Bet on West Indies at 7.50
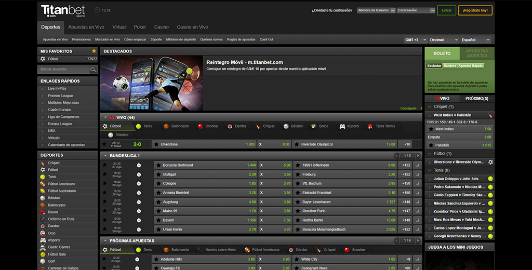Image resolution: width=532 pixels, height=270 pixels. 459,129
